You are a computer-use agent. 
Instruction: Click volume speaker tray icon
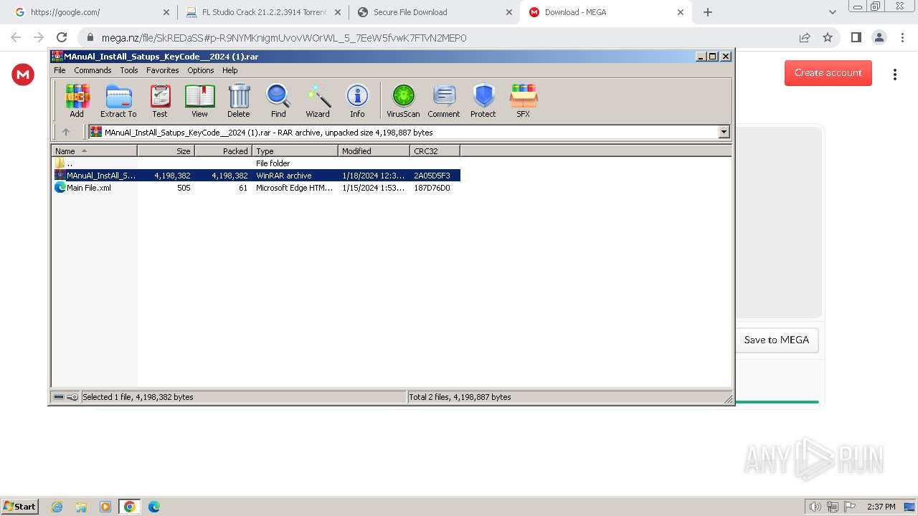815,507
